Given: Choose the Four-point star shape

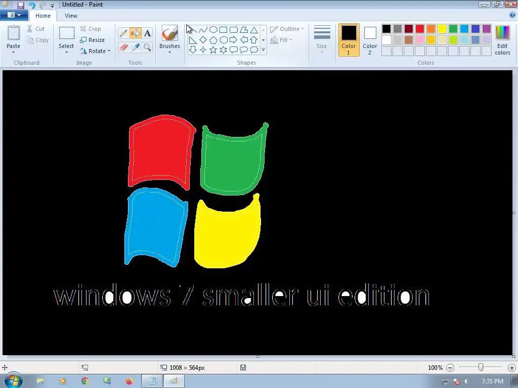Looking at the screenshot, I should (x=203, y=50).
